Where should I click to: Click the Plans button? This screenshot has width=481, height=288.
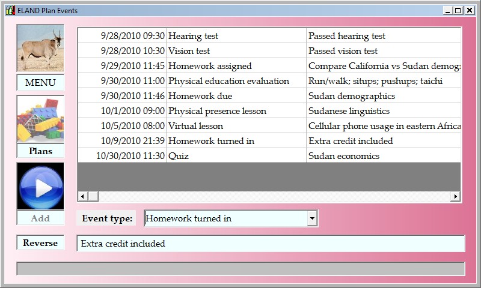click(x=40, y=151)
